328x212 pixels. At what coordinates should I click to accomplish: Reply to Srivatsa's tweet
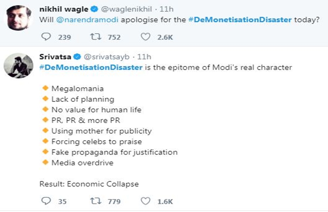click(46, 201)
